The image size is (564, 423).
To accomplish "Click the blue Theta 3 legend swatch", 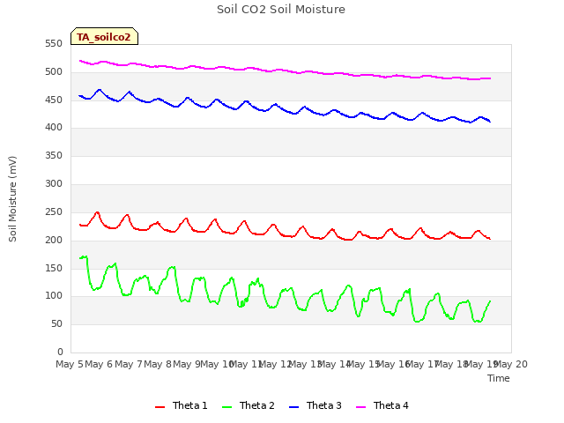I will point(293,407).
